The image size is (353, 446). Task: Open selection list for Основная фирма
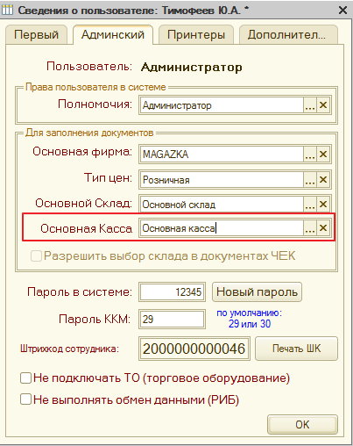coord(310,154)
